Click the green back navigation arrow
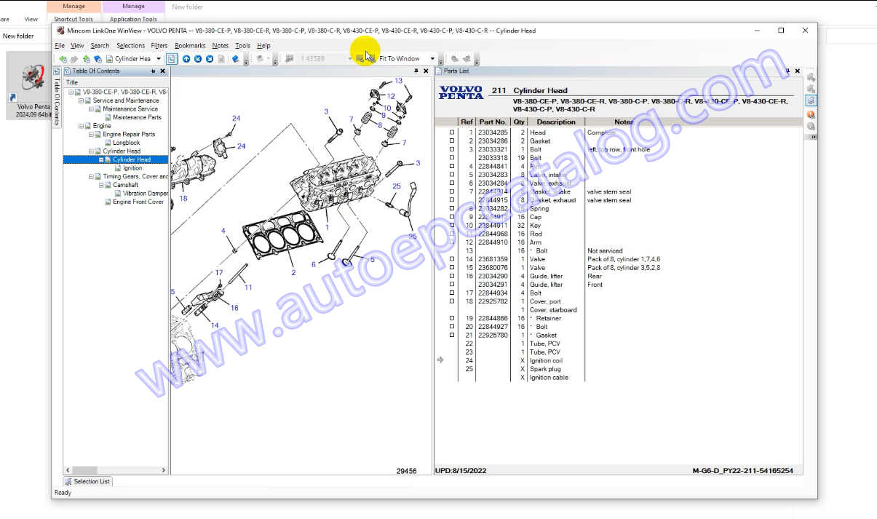Screen dimensions: 877x519 [63, 59]
